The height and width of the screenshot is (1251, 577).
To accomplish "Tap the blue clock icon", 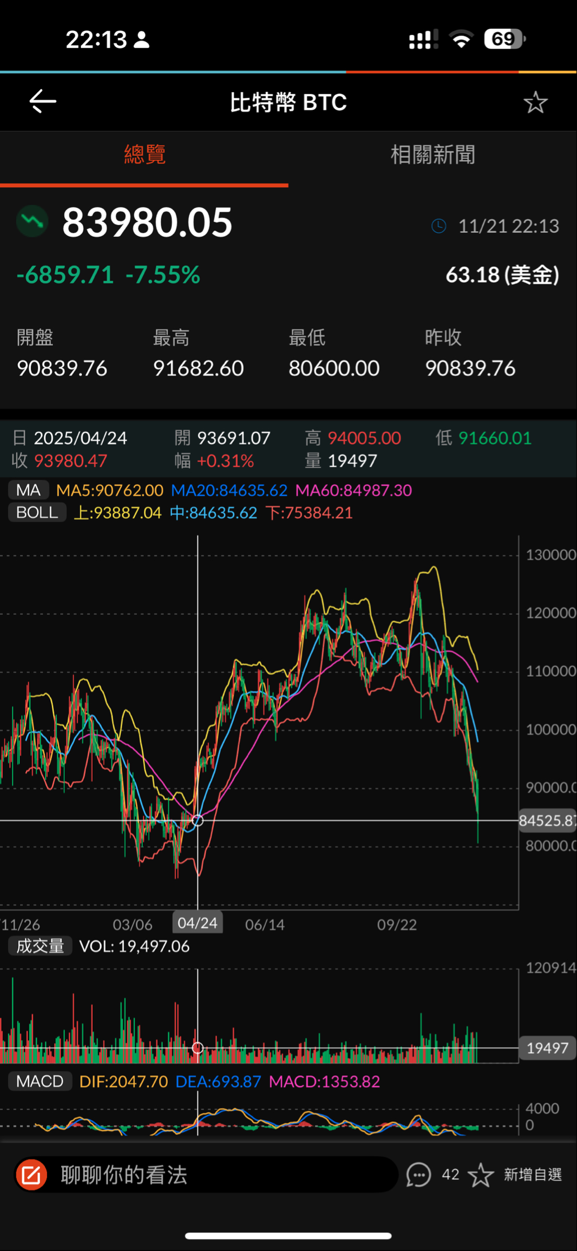I will tap(438, 226).
